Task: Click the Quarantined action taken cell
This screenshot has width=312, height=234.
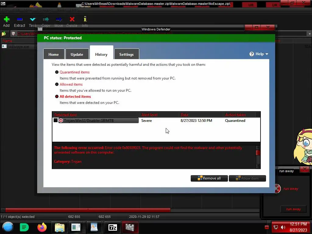Action: coord(235,121)
